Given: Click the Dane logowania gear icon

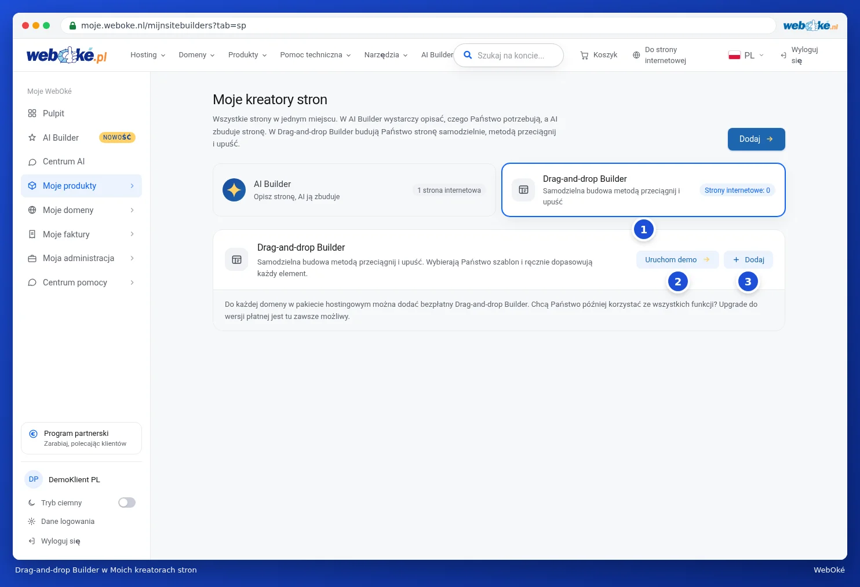Looking at the screenshot, I should pos(32,522).
